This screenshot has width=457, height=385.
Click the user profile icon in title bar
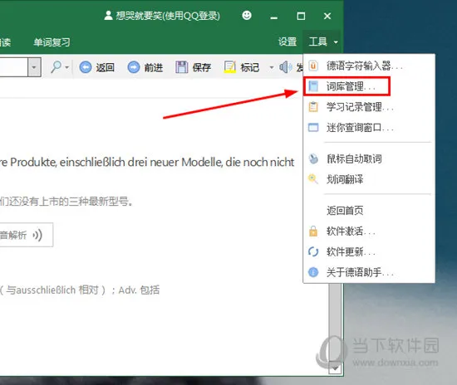108,16
